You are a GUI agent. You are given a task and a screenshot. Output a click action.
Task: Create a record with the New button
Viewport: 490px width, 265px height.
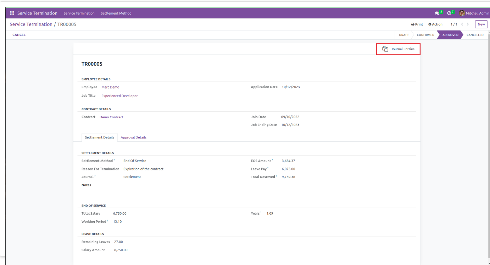481,24
